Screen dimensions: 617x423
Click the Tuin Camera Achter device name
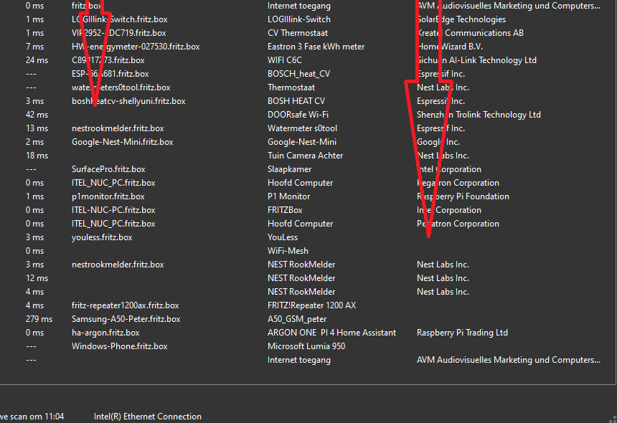[x=306, y=156]
